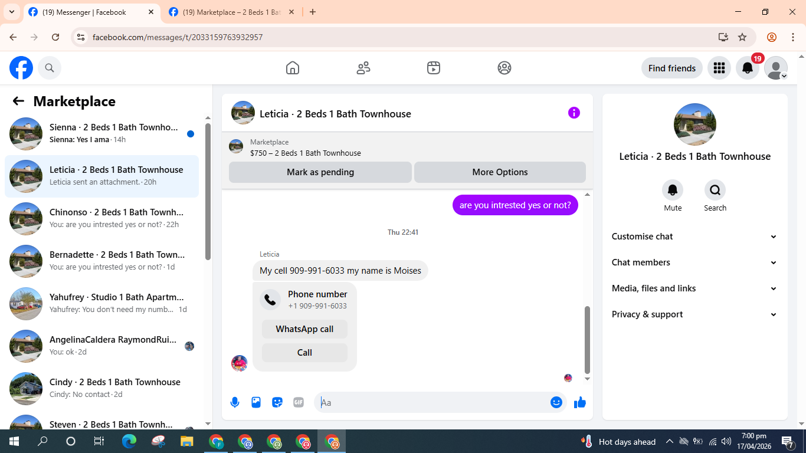Expand Chat members section
This screenshot has width=806, height=453.
coord(694,262)
